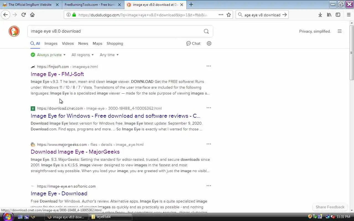Open Image Eye - Download Softonic link
354x221 pixels.
click(59, 193)
